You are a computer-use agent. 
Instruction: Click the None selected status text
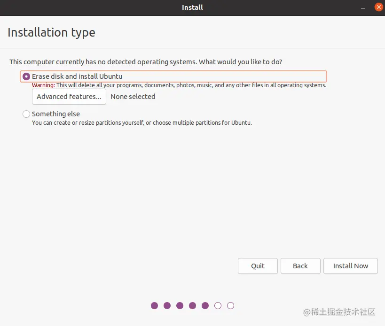coord(133,97)
